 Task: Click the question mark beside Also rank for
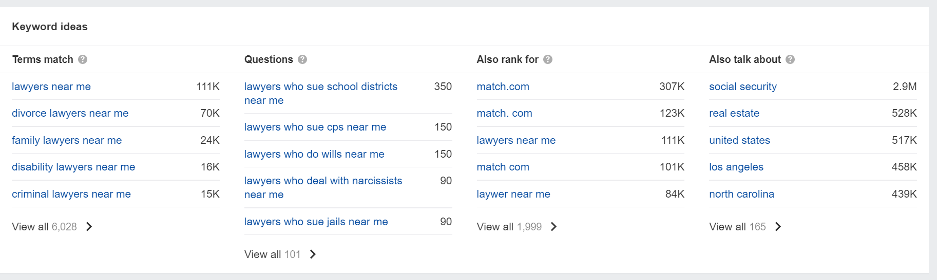click(x=548, y=59)
